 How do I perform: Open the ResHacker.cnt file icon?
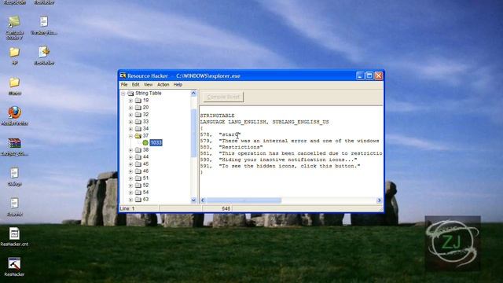[x=14, y=233]
